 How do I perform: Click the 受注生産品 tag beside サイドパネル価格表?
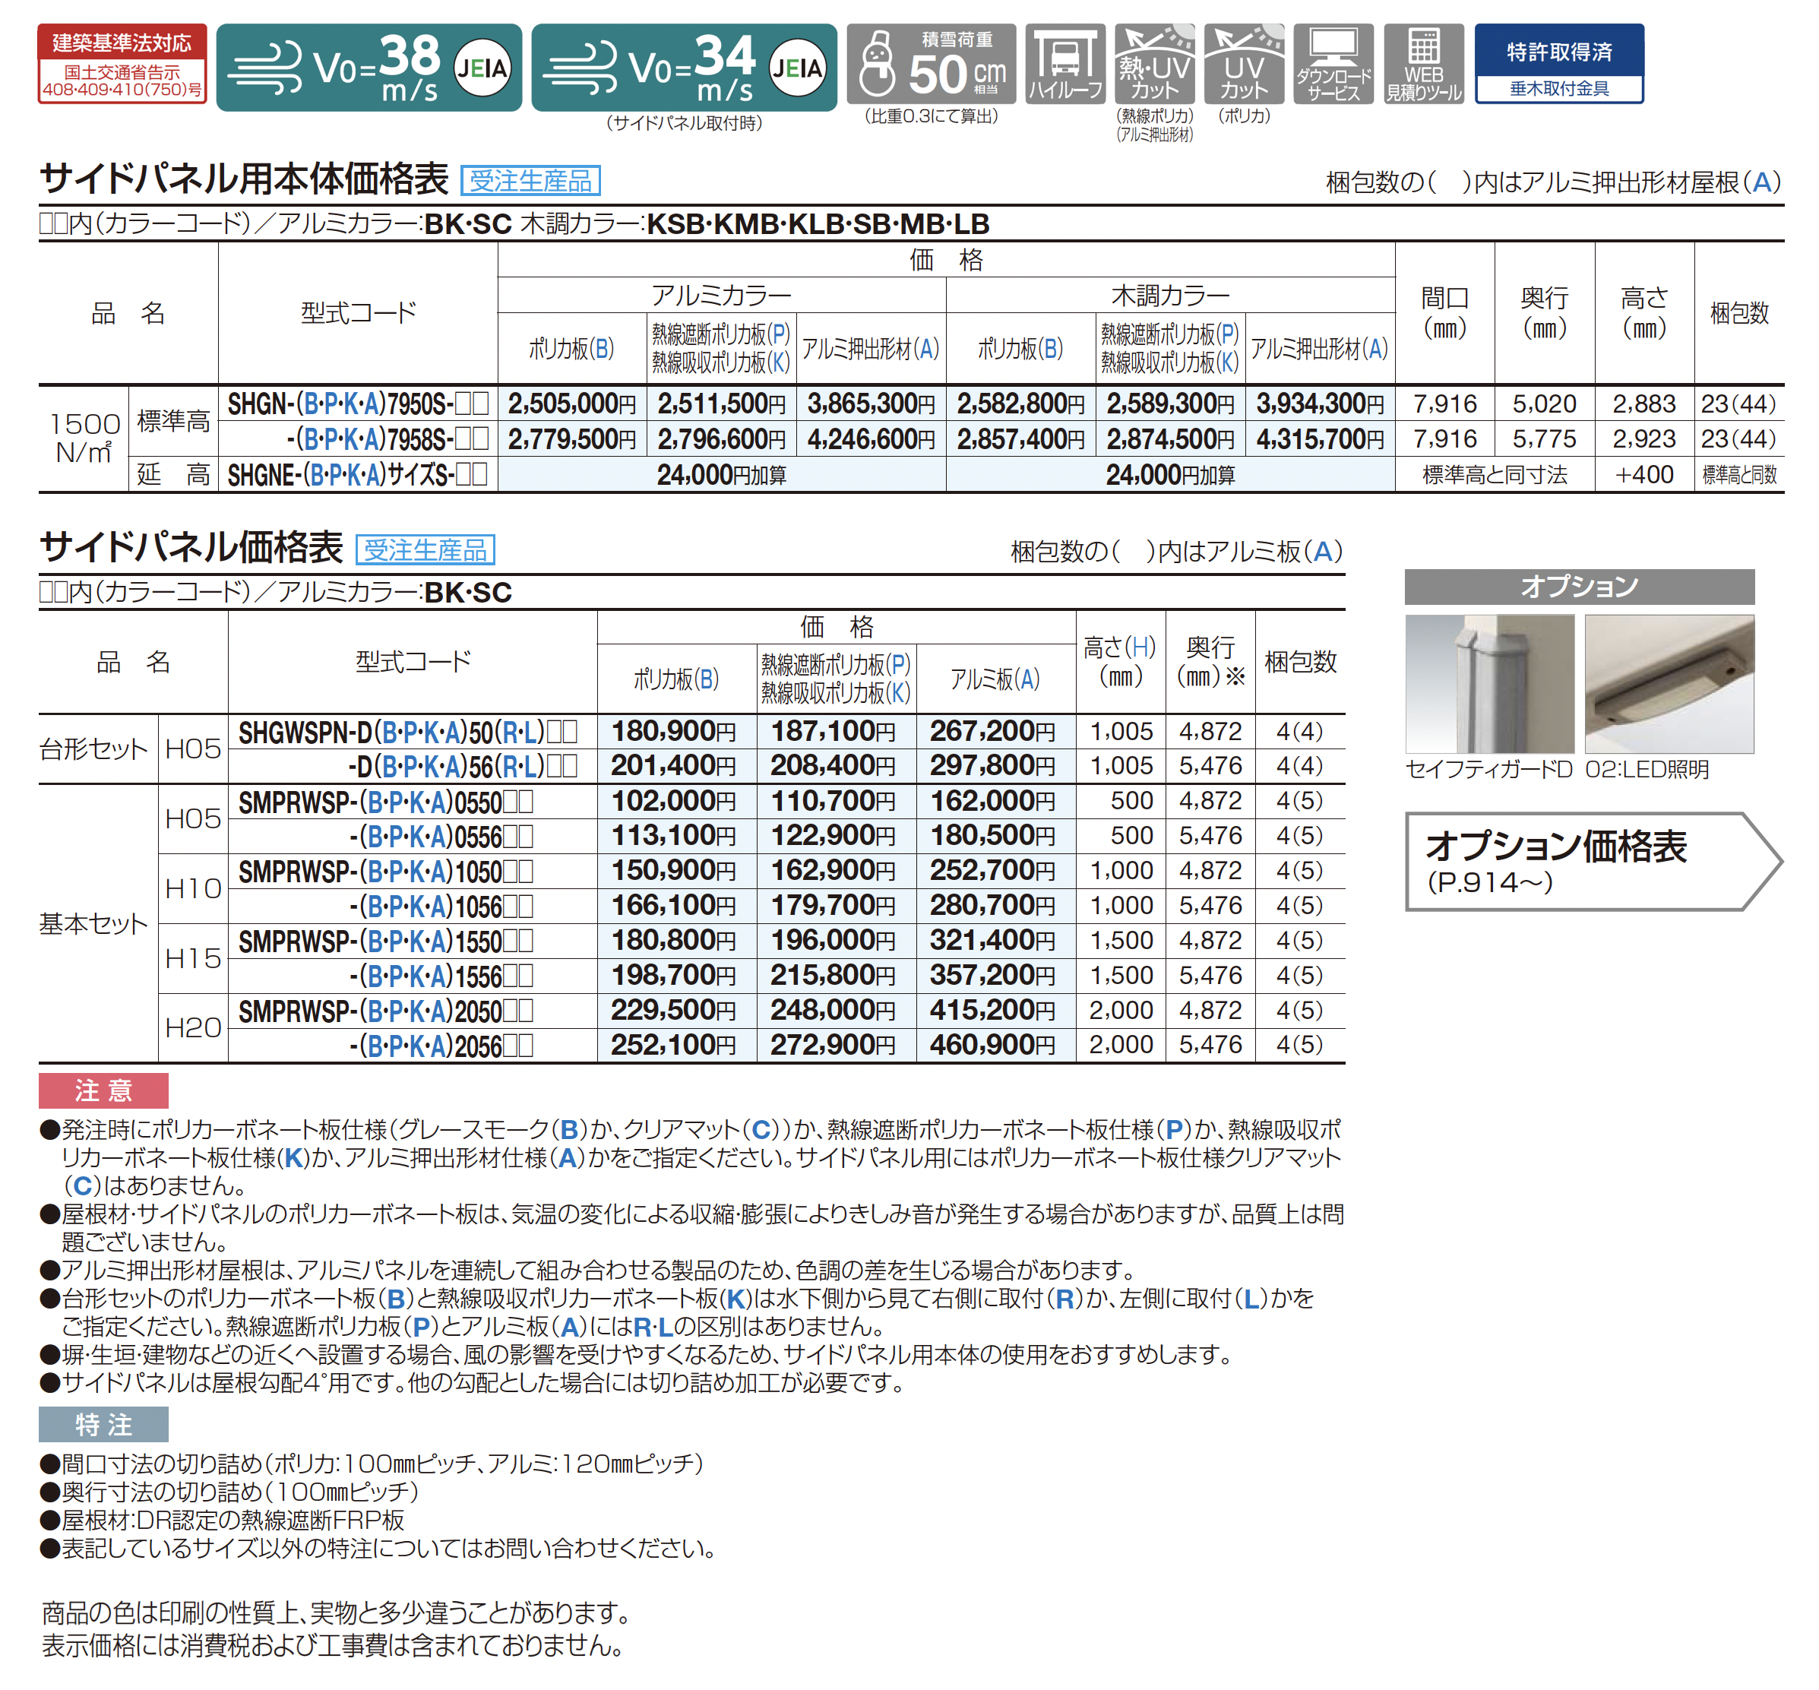click(424, 549)
